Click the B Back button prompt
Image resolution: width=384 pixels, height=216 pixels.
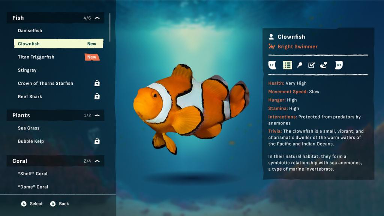[x=60, y=204]
